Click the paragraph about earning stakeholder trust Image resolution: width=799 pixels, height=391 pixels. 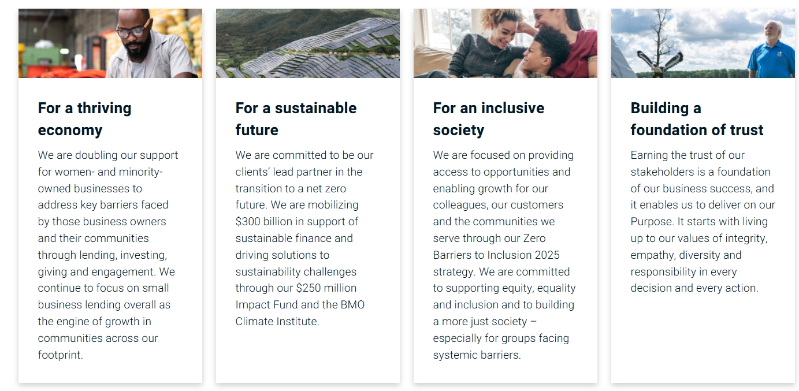(x=703, y=221)
